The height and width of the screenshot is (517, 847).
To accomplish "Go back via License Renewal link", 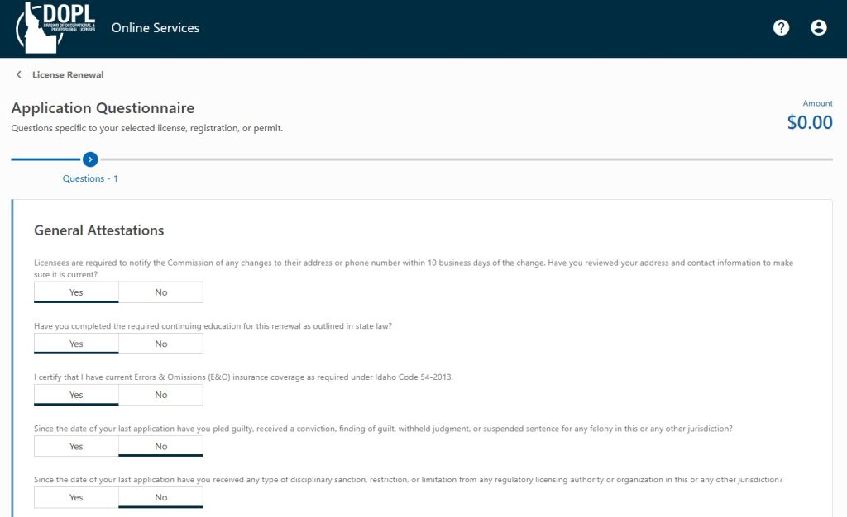I will pos(68,74).
